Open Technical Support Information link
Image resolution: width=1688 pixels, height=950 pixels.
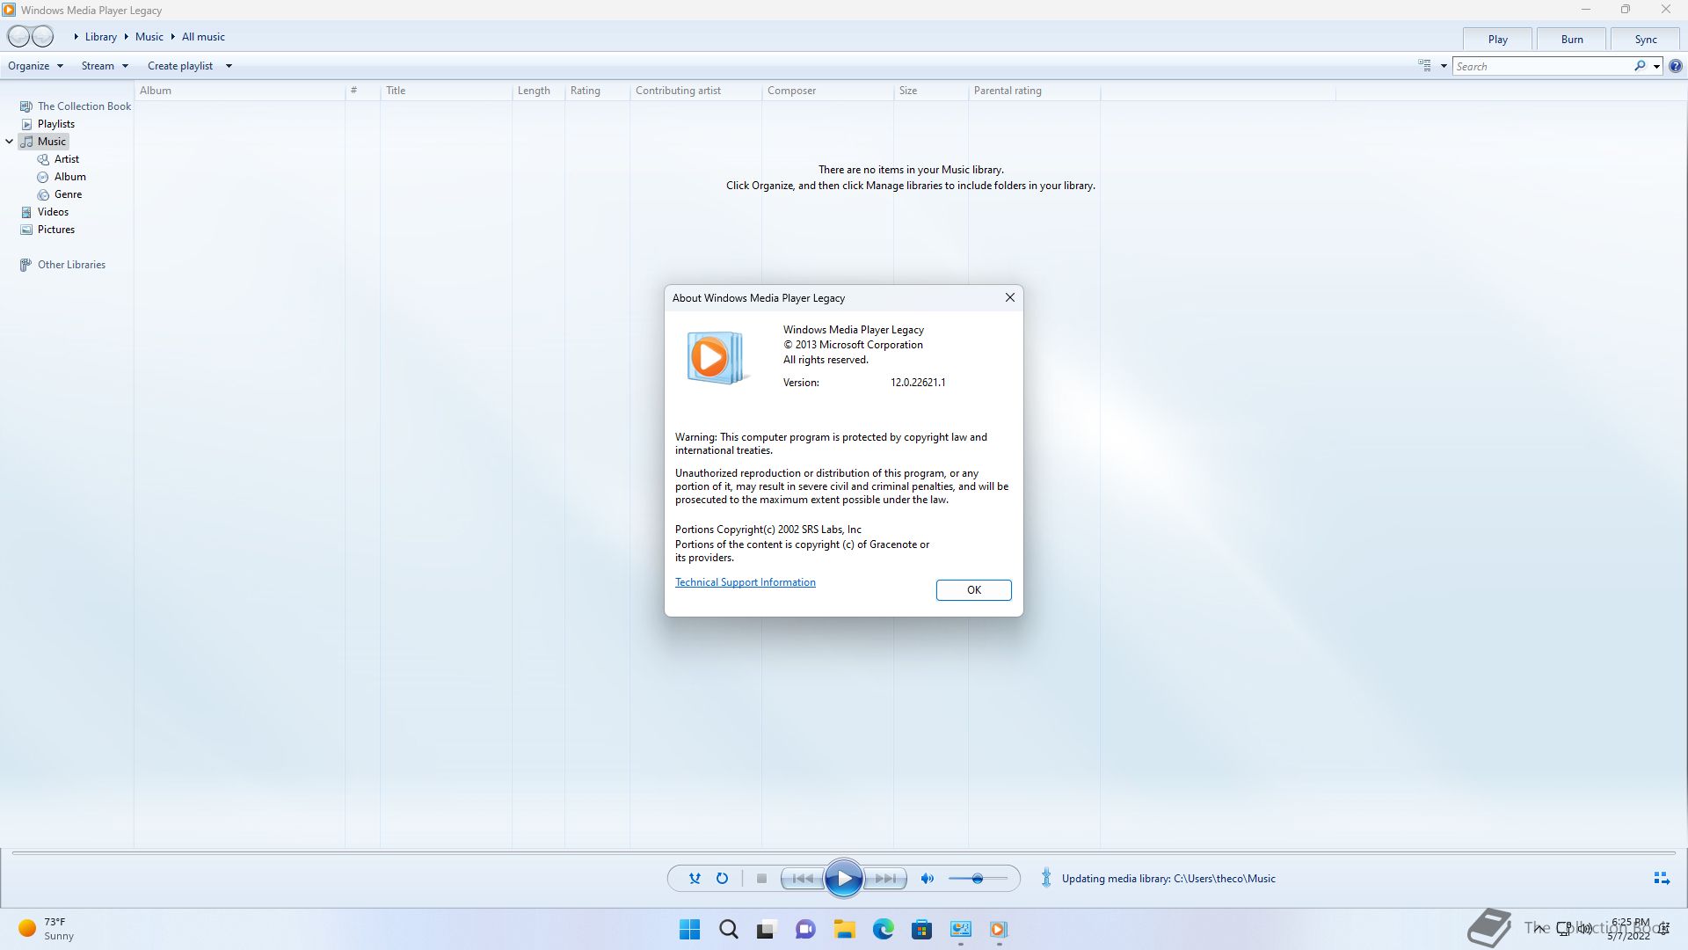coord(745,582)
